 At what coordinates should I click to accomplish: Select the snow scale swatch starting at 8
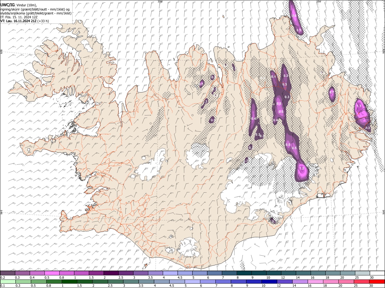coord(244,273)
